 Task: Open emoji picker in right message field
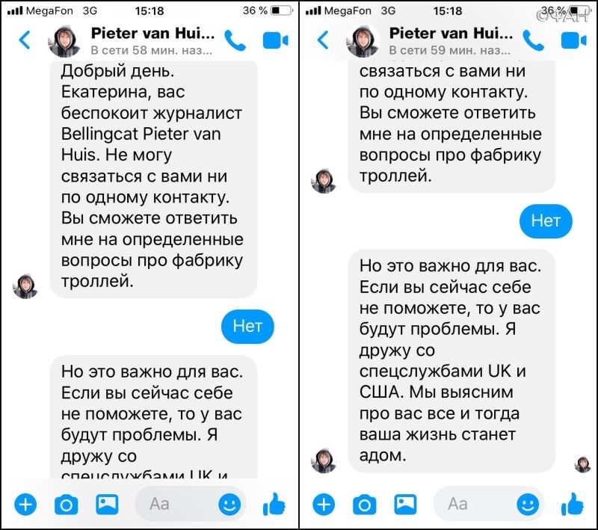[528, 505]
